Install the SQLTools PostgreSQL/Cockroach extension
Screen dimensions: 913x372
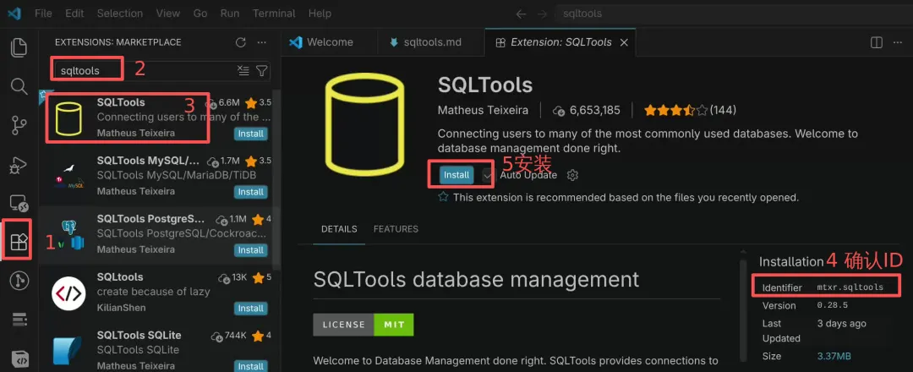251,250
